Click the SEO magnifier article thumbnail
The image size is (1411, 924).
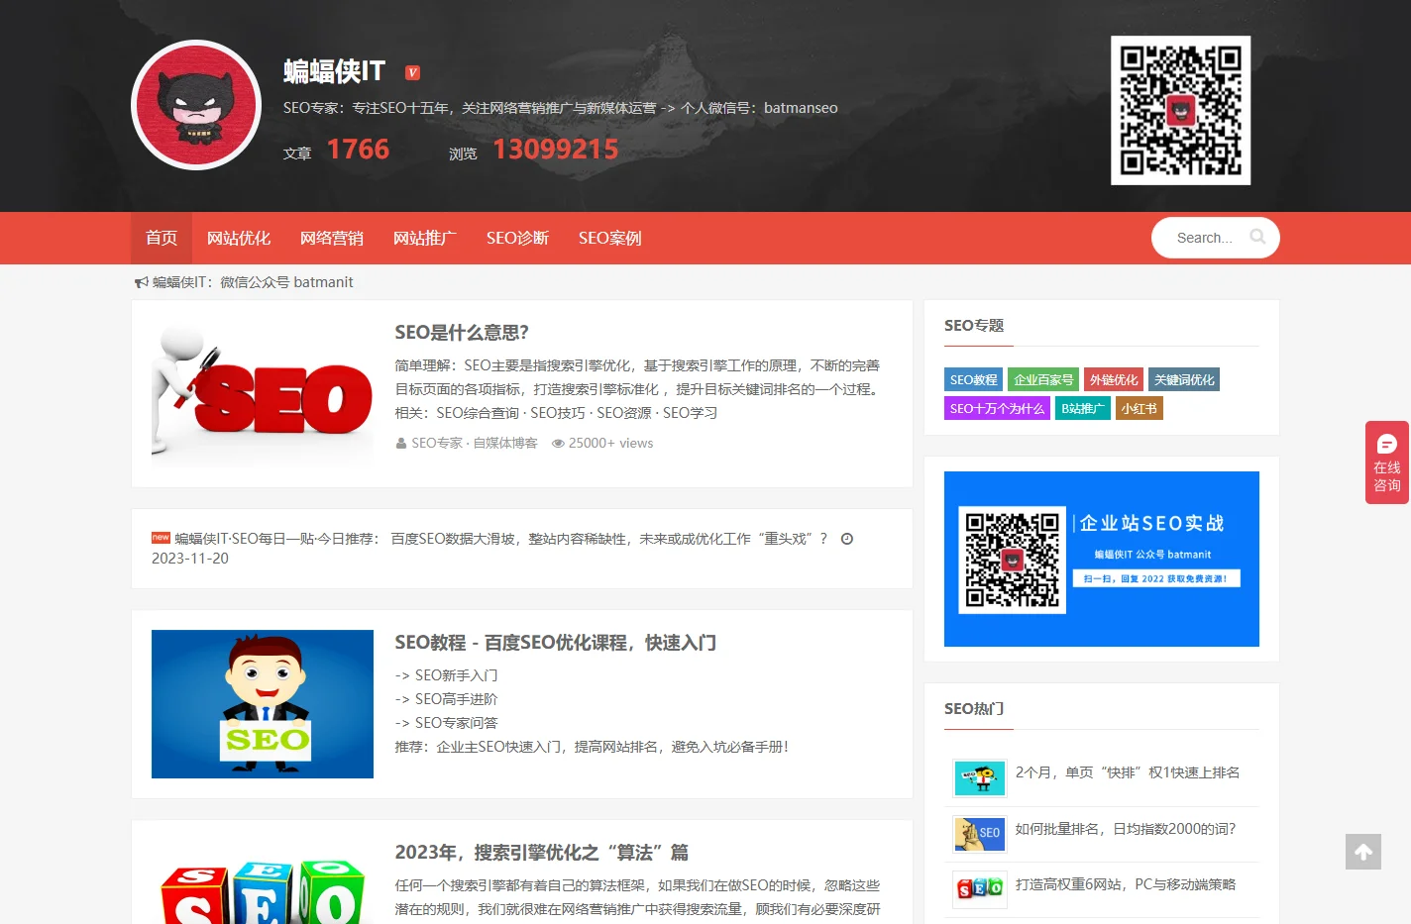[263, 394]
